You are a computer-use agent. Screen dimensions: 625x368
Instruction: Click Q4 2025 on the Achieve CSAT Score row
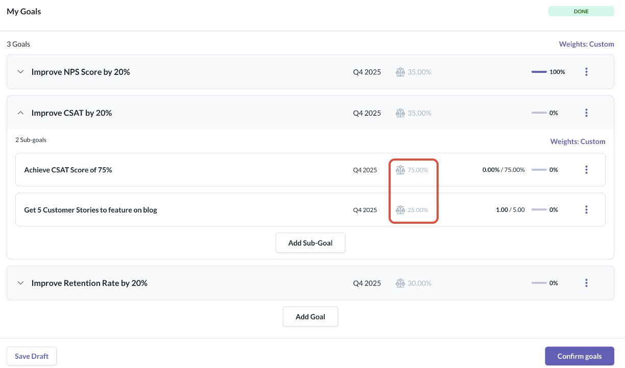[x=365, y=170]
